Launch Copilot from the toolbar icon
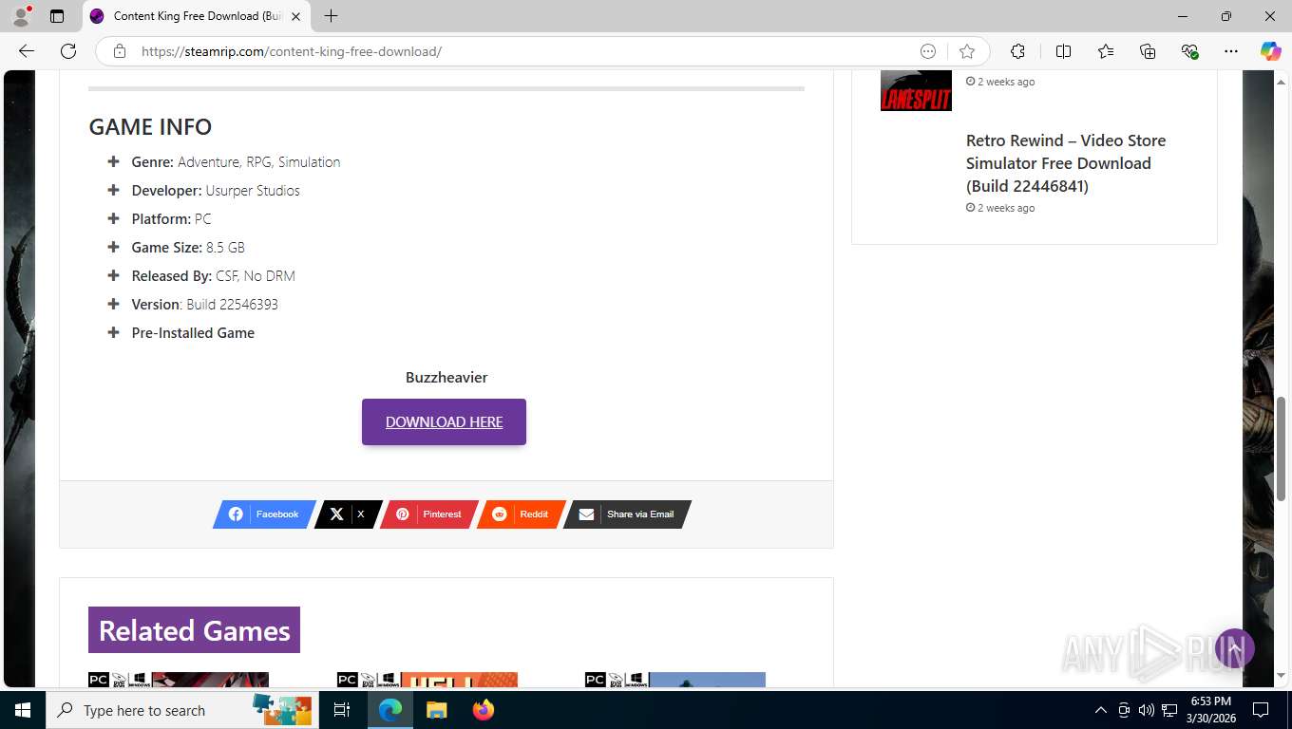 (1270, 51)
